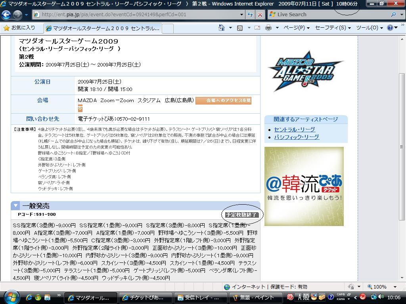The height and width of the screenshot is (304, 406).
Task: Click the third Quick Launch icon
Action: 48,297
